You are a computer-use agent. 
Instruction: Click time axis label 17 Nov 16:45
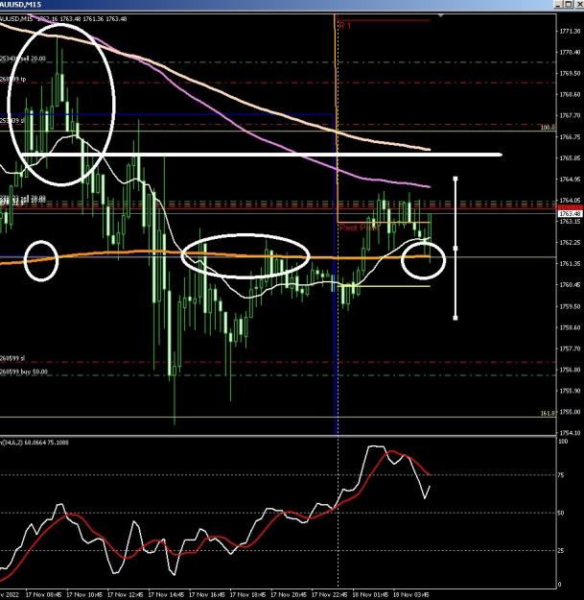click(207, 594)
